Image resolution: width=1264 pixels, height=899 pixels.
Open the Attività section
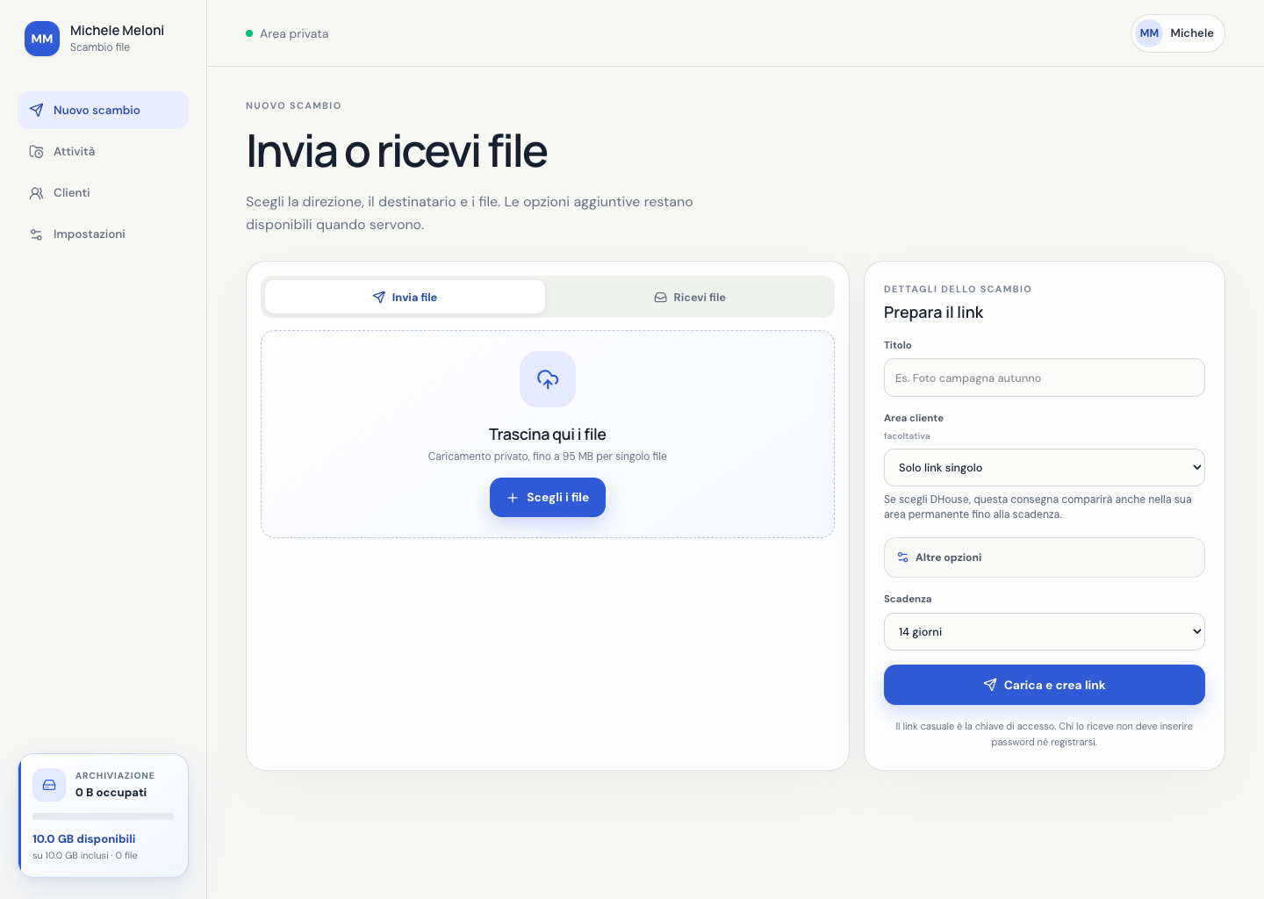(103, 152)
